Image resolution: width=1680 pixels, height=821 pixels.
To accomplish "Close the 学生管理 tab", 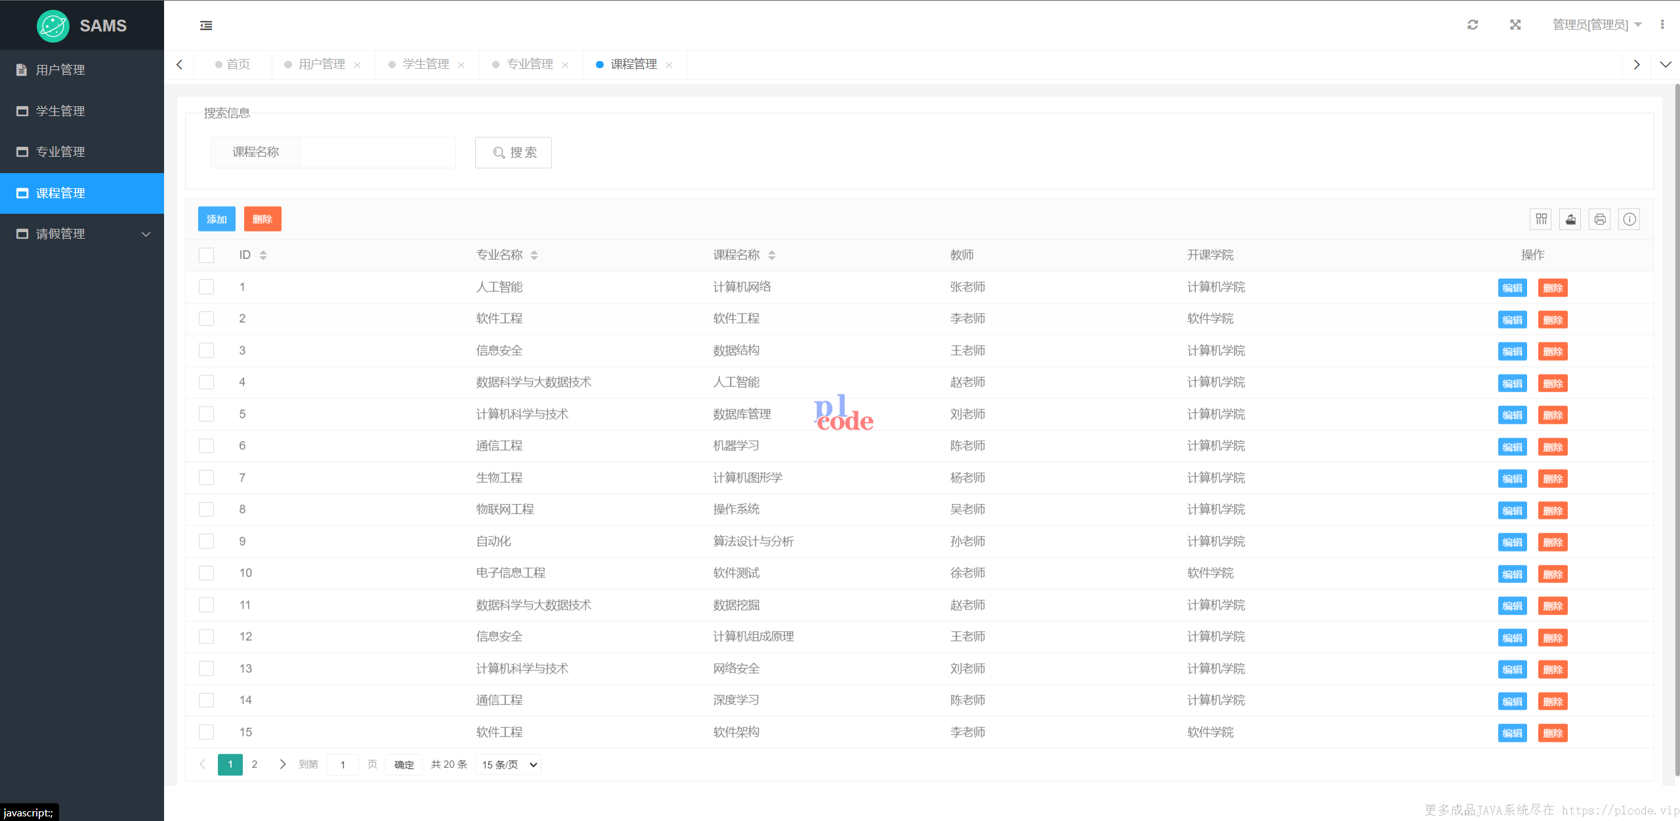I will point(461,65).
